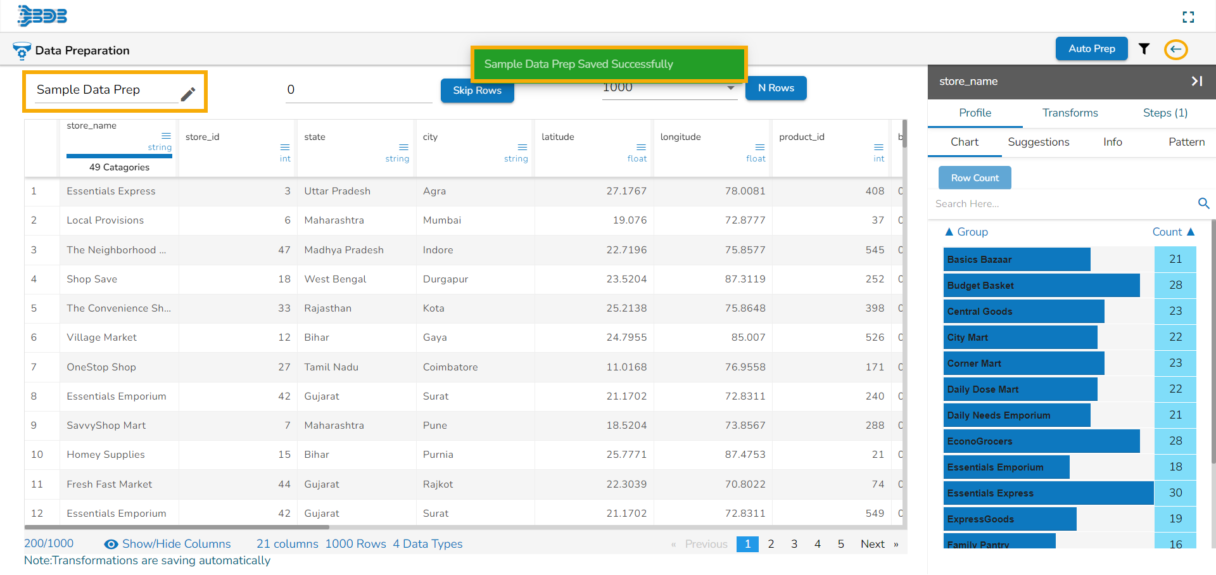The height and width of the screenshot is (575, 1216).
Task: Sort by Count column
Action: tap(1173, 232)
